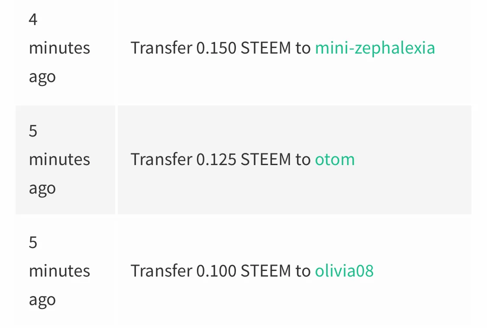Open the mini-zephalexia account link
The image size is (487, 328).
pyautogui.click(x=375, y=48)
